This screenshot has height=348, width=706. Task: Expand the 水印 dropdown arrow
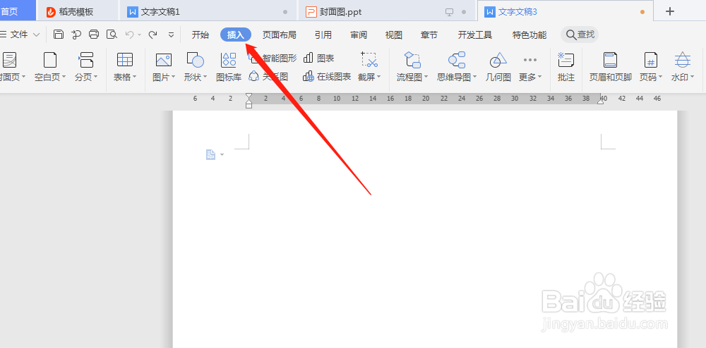[692, 77]
